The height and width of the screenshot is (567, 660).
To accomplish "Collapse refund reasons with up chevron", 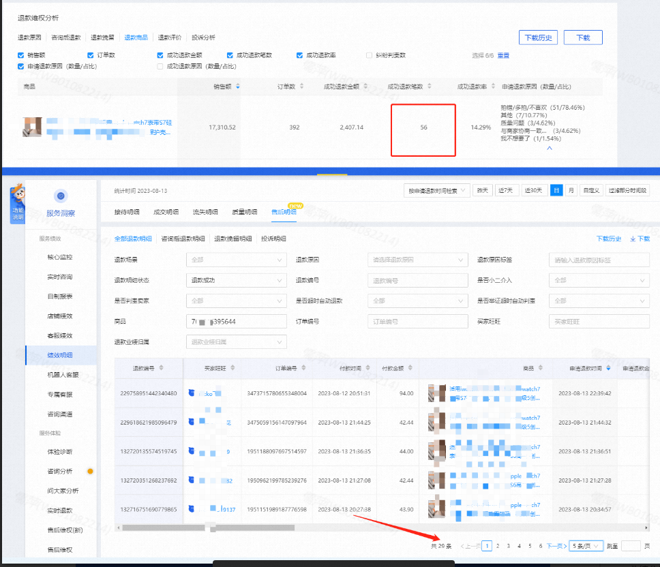I will point(550,148).
